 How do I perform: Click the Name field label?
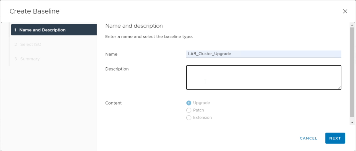[x=111, y=54]
